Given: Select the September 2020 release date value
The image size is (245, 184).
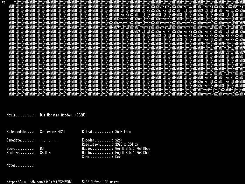Looking at the screenshot, I should tap(52, 132).
